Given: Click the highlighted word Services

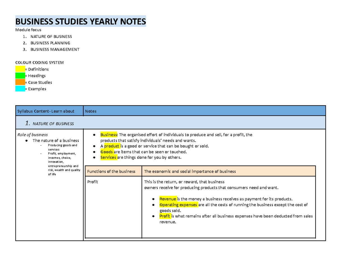Looking at the screenshot, I should [108, 157].
